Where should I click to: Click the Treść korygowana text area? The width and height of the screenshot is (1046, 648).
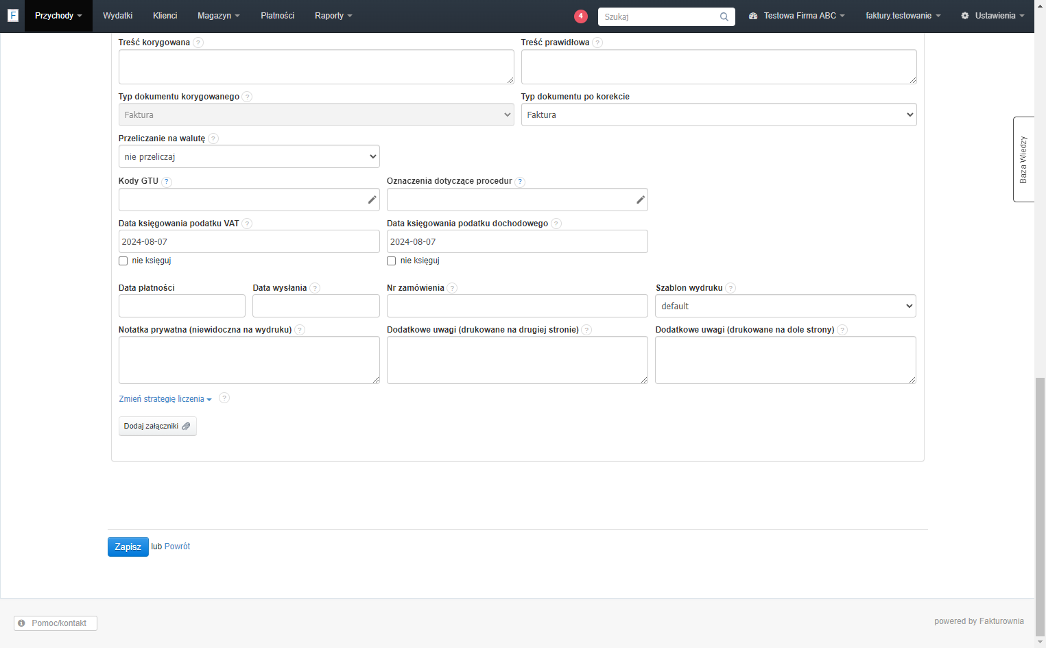pyautogui.click(x=316, y=67)
